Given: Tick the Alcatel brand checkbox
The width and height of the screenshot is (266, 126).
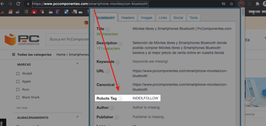Looking at the screenshot, I should [x=18, y=74].
